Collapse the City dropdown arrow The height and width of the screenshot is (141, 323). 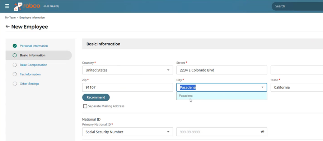pos(262,87)
